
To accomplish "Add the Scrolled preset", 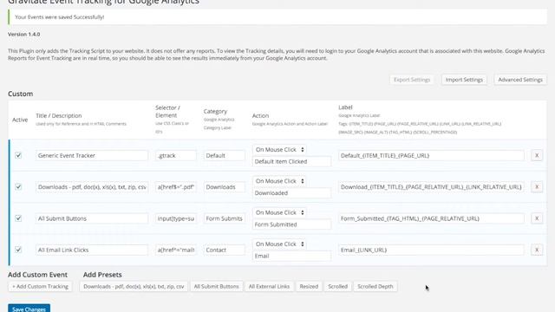I will point(337,287).
